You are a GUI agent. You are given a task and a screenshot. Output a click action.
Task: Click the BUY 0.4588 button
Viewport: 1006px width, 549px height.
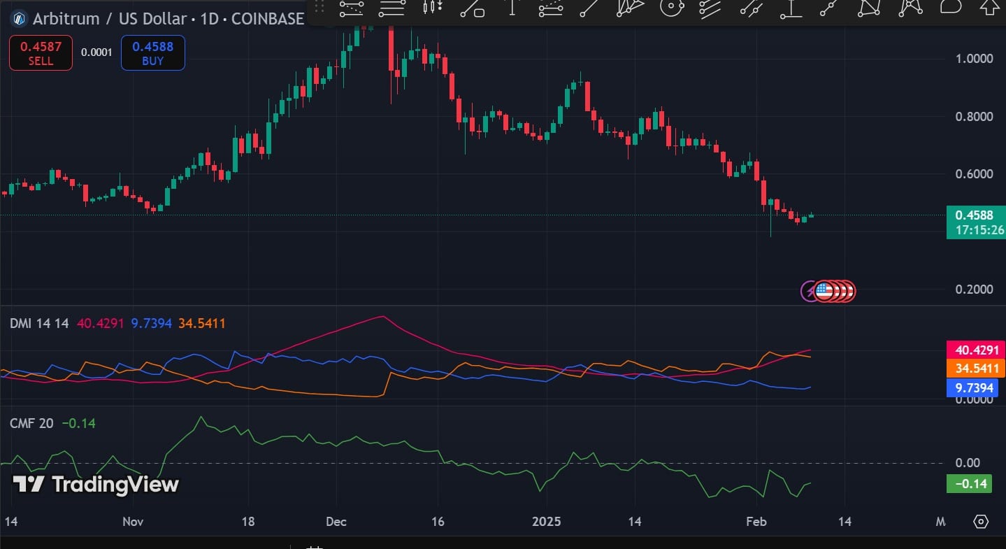coord(152,53)
